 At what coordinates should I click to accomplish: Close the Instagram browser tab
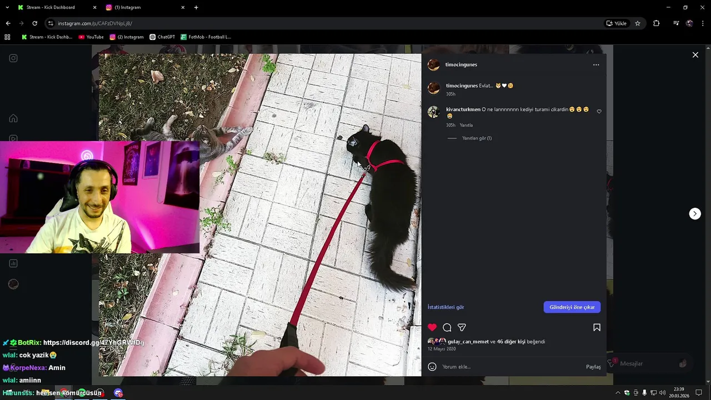(x=183, y=8)
